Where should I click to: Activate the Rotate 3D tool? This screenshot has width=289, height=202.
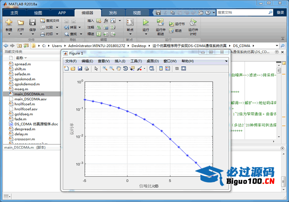pyautogui.click(x=125, y=69)
